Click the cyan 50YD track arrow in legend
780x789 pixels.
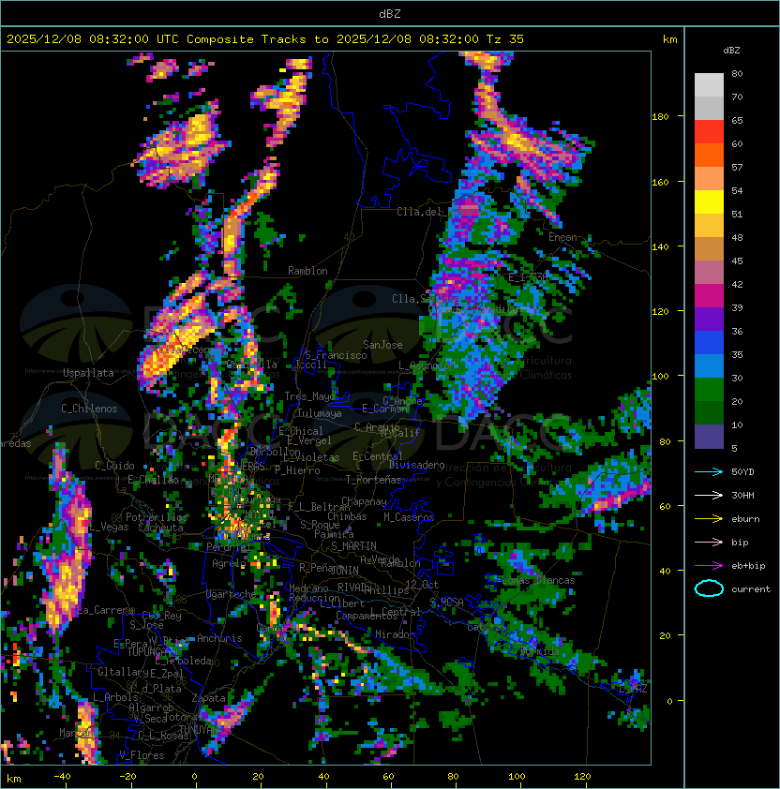click(x=709, y=472)
